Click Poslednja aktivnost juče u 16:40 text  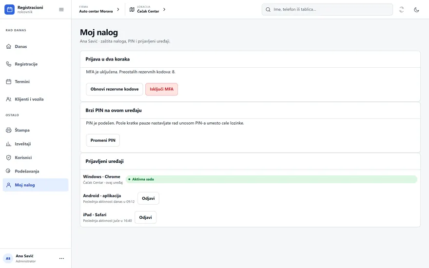coord(108,221)
